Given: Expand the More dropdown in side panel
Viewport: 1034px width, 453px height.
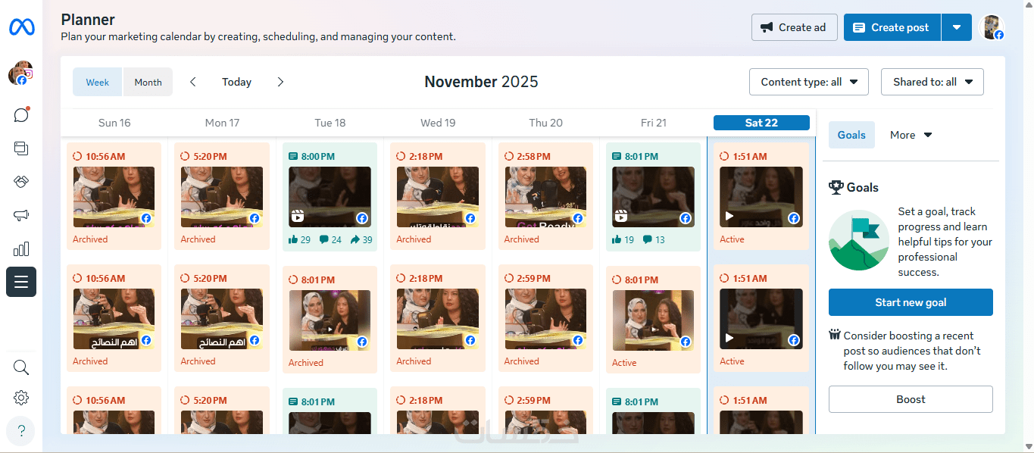Looking at the screenshot, I should point(911,135).
